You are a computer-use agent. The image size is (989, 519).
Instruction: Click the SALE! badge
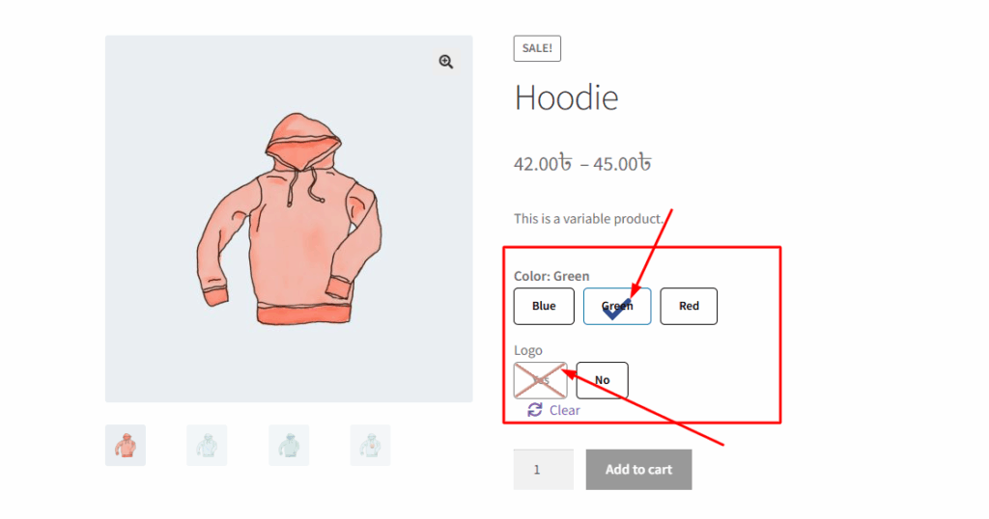[x=537, y=48]
